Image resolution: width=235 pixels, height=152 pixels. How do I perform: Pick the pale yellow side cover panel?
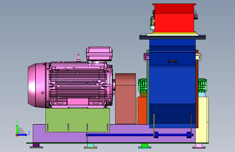203,120
